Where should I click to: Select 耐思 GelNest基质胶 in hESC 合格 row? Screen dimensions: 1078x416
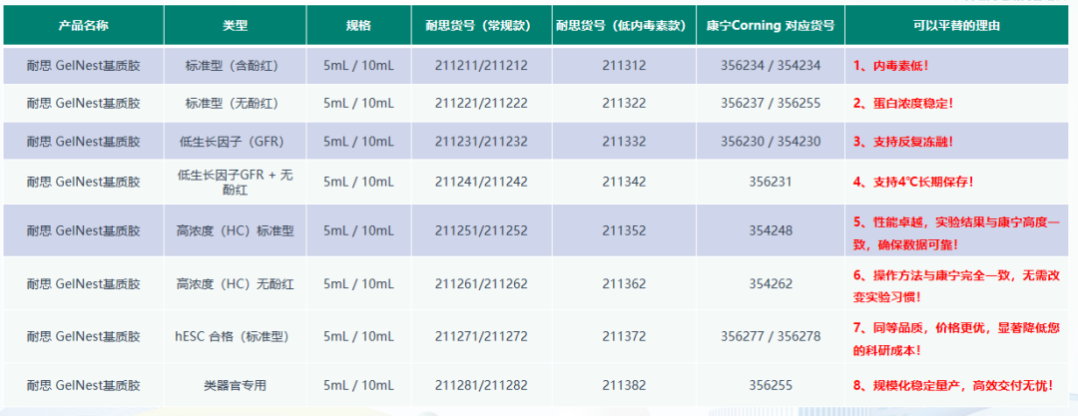pyautogui.click(x=83, y=336)
